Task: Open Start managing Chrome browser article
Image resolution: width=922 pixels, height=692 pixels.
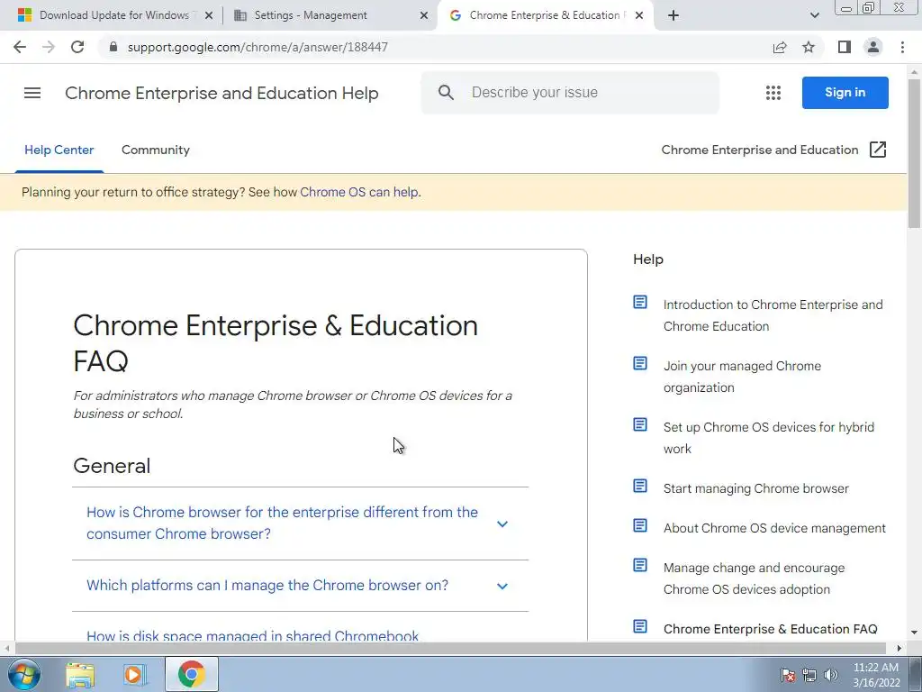Action: pos(756,488)
